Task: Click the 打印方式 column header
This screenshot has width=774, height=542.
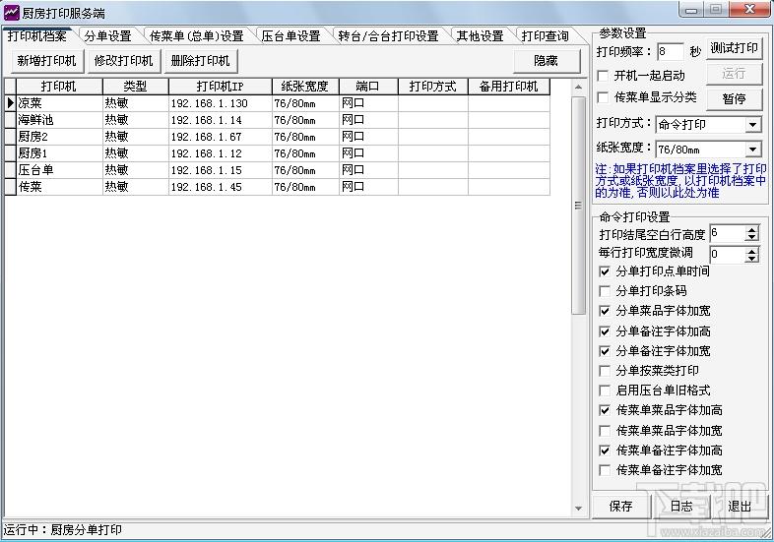Action: [433, 87]
